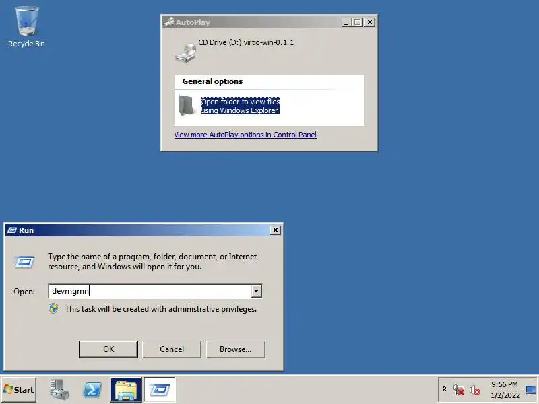Minimize the AutoPlay window
Viewport: 539px width, 404px height.
coord(346,22)
